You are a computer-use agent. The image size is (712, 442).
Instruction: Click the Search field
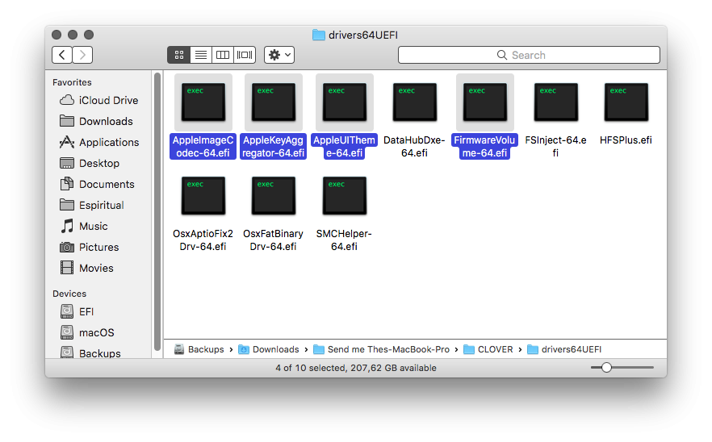pos(529,55)
